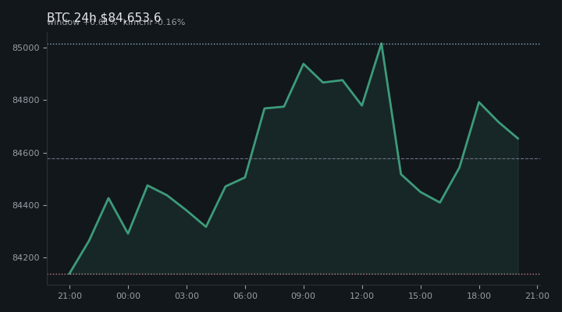
Task: Click the '03:00' time axis label
Action: coord(187,296)
